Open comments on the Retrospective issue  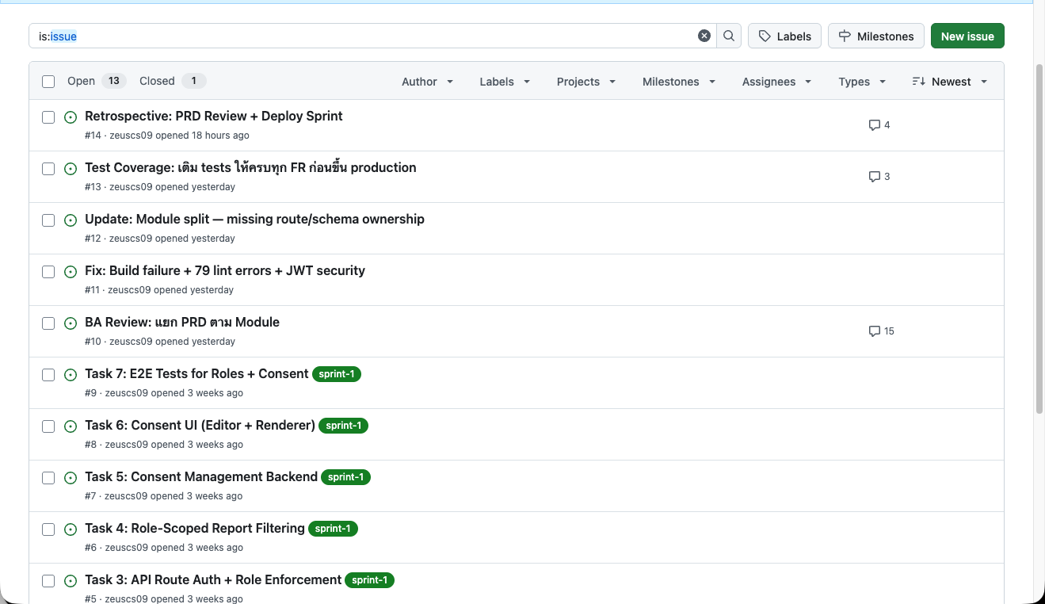tap(879, 124)
